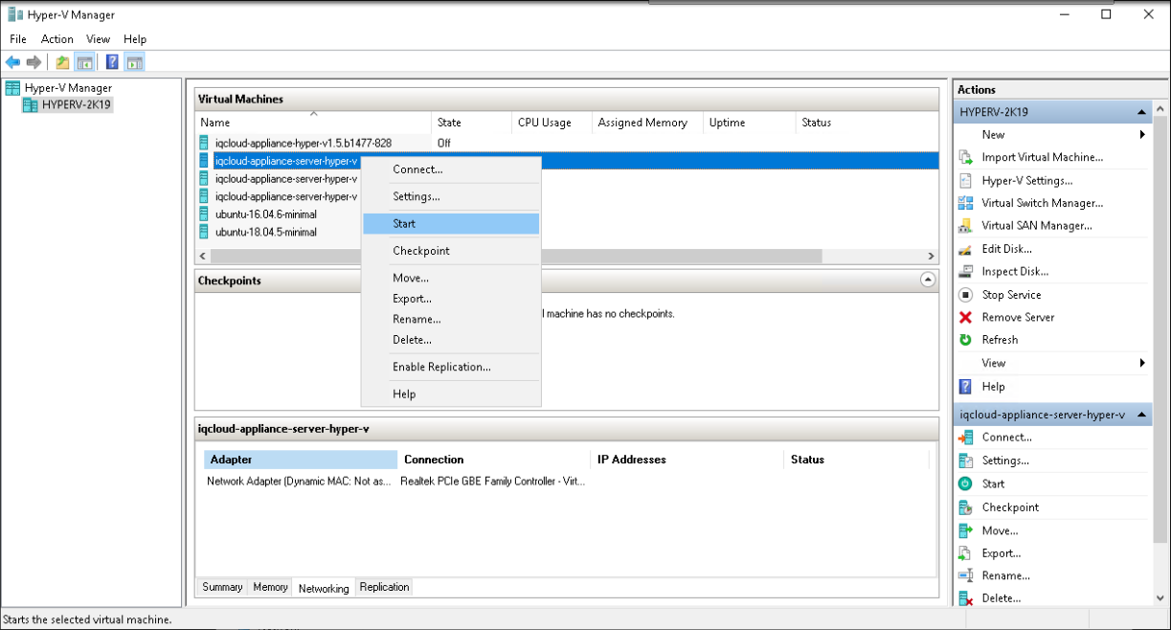Choose Help in the context menu
This screenshot has height=630, width=1171.
[451, 394]
